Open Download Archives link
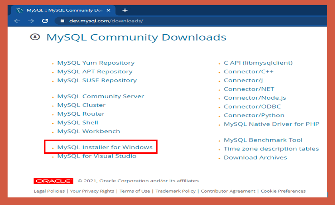 click(255, 158)
